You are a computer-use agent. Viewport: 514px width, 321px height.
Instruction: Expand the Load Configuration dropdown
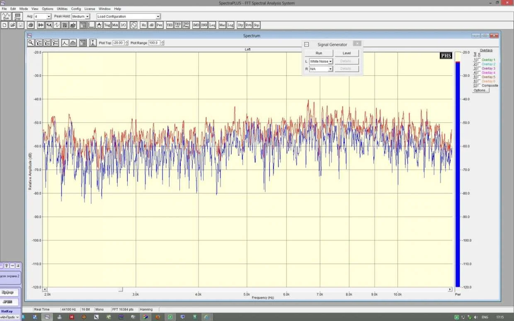[158, 17]
